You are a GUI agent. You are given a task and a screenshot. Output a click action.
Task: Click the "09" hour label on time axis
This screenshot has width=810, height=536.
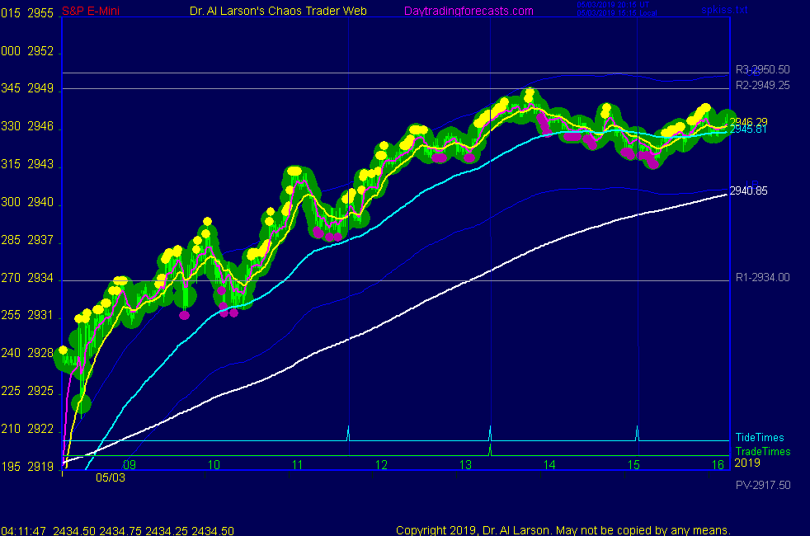130,465
